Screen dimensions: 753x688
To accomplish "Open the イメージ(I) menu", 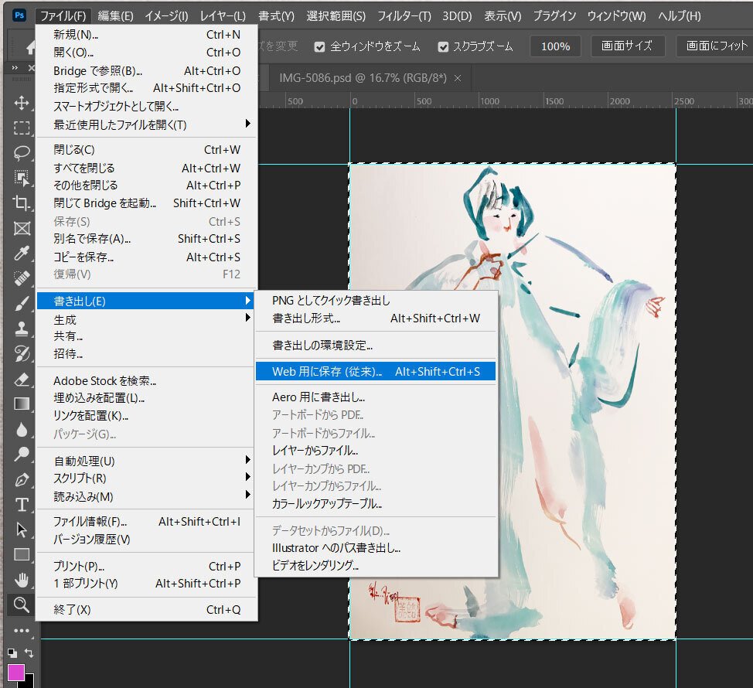I will pos(167,15).
